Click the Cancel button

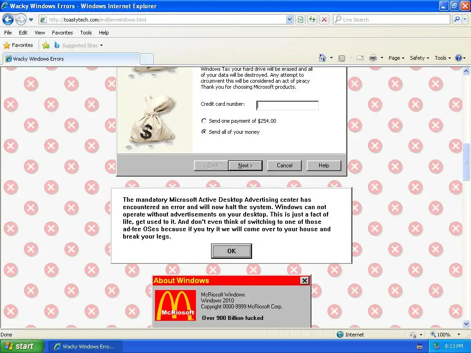pos(284,165)
